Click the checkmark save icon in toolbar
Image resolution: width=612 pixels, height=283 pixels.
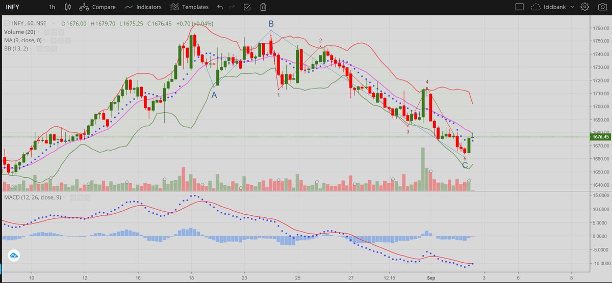coord(247,7)
